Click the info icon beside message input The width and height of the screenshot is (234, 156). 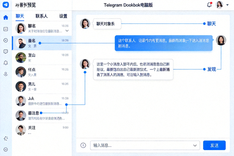83,145
